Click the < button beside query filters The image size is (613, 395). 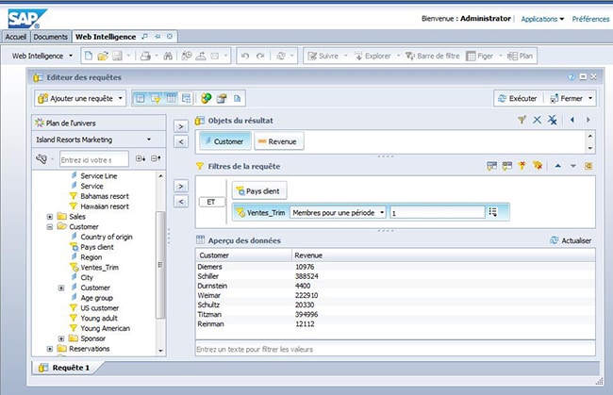tap(181, 202)
